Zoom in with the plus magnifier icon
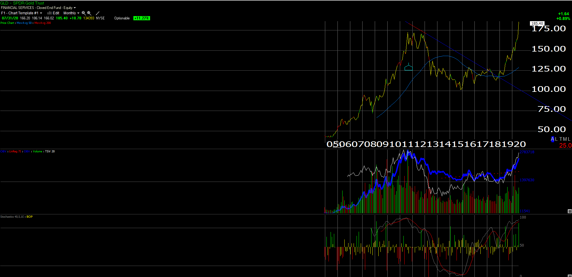The height and width of the screenshot is (277, 572). coord(84,13)
